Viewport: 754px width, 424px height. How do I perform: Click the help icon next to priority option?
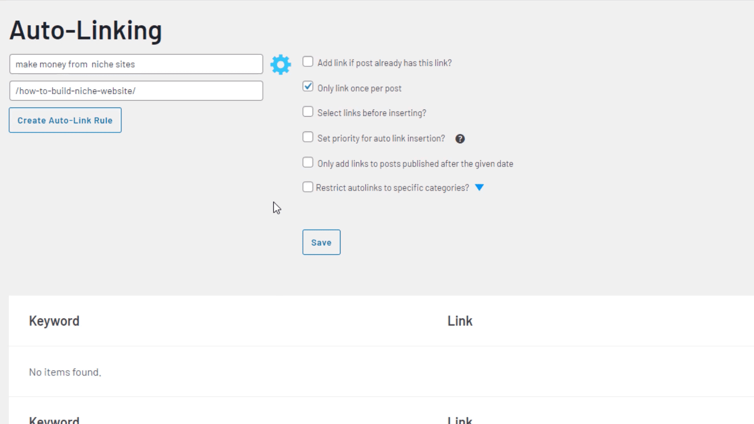[460, 139]
